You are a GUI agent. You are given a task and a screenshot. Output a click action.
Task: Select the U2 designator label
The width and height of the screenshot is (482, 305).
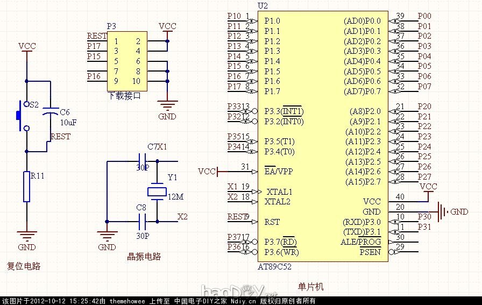point(263,6)
